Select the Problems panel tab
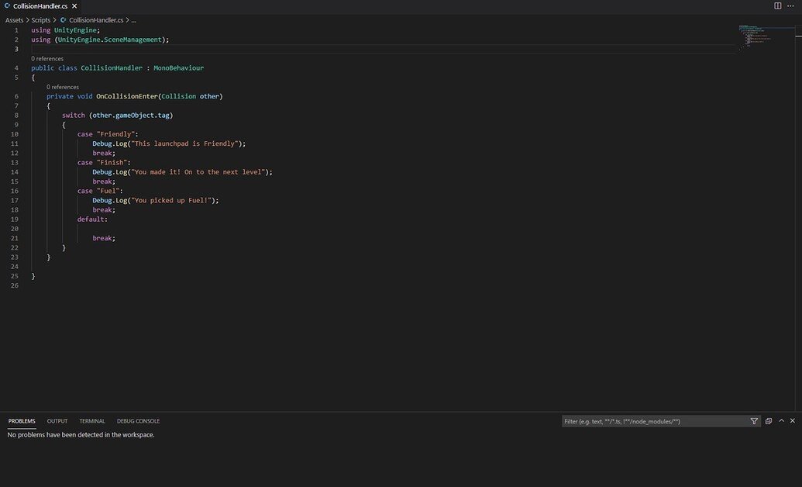802x487 pixels. [22, 421]
